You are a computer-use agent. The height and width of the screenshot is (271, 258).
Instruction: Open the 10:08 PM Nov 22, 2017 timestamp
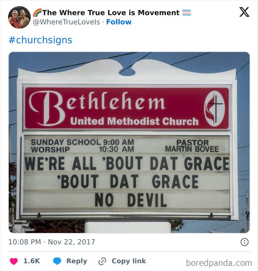(x=52, y=242)
